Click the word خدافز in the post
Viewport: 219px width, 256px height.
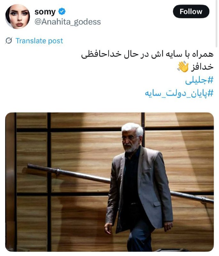pos(202,67)
